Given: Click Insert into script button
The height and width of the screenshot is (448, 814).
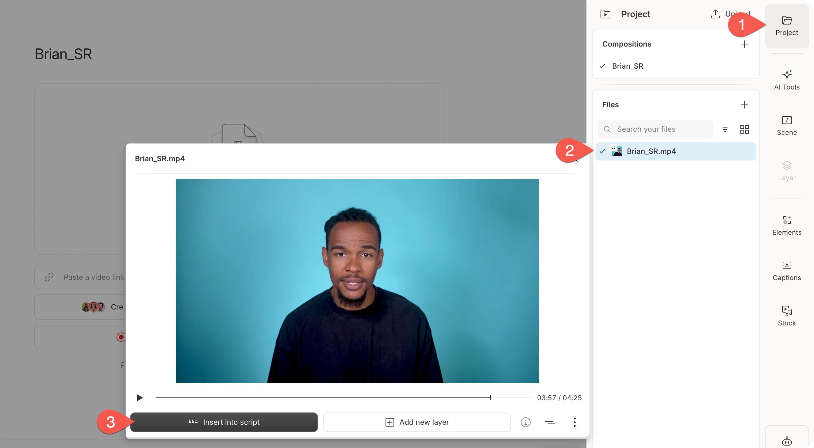Looking at the screenshot, I should [x=224, y=422].
